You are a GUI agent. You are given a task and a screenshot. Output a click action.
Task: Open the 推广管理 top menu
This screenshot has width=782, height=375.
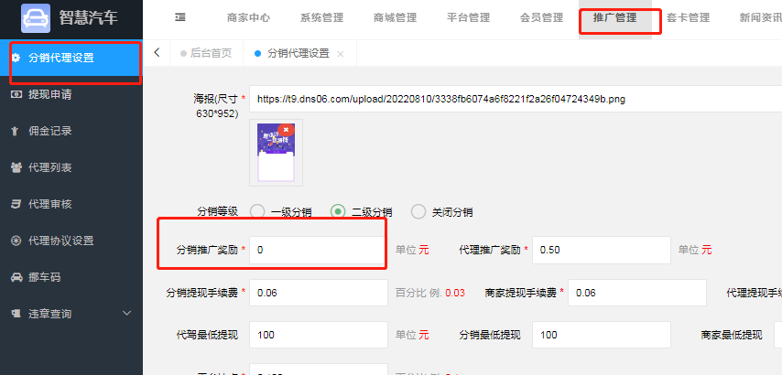coord(615,18)
